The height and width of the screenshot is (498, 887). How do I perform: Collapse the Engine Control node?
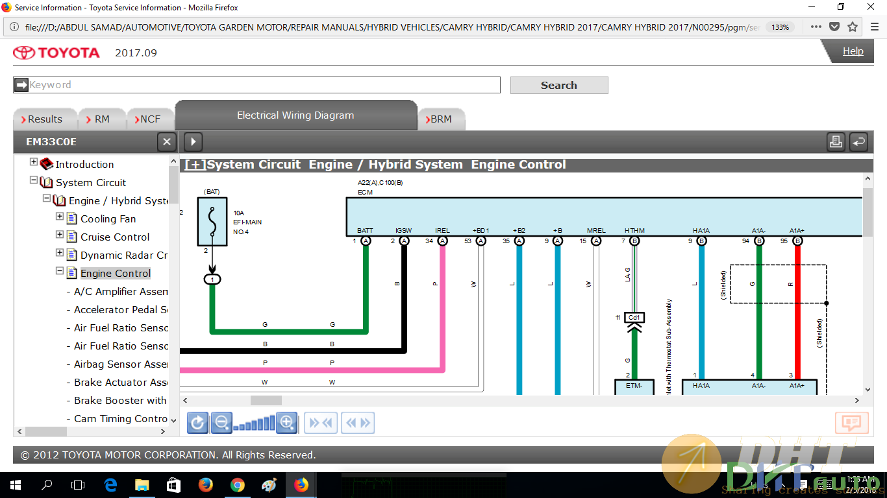60,271
